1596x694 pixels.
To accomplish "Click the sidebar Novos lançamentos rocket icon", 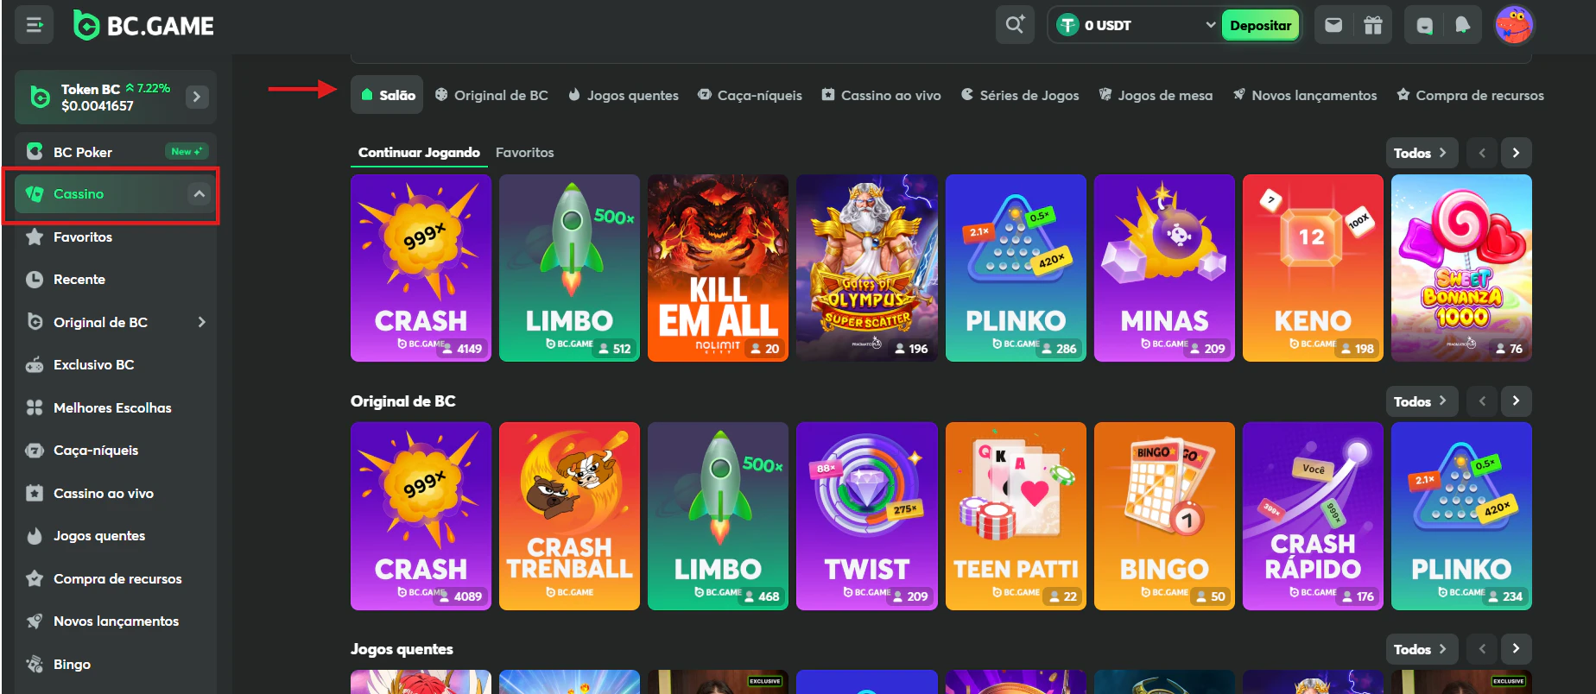I will coord(35,621).
